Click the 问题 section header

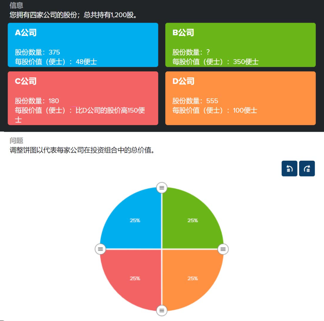click(16, 140)
